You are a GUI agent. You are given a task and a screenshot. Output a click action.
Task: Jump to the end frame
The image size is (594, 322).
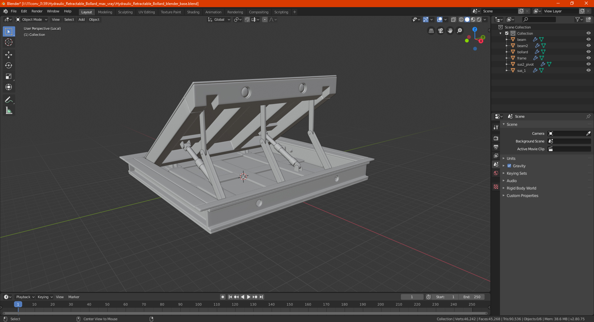(261, 297)
